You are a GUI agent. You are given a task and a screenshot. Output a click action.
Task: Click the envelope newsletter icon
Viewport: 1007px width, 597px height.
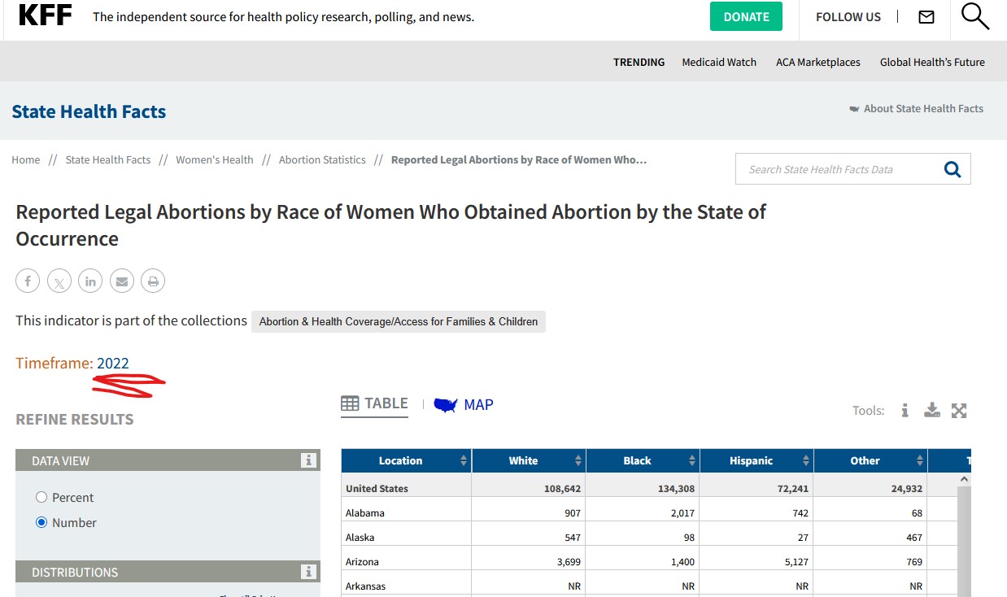pyautogui.click(x=926, y=17)
